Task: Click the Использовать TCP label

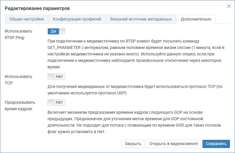Action: (18, 80)
